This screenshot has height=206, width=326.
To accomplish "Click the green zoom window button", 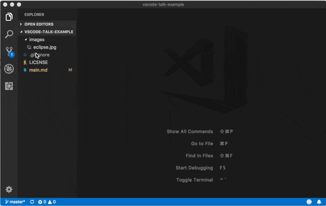I will point(19,4).
